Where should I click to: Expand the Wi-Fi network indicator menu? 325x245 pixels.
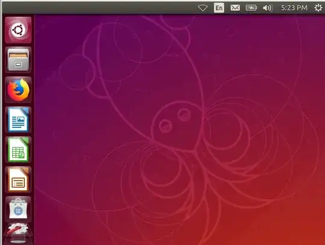coord(202,8)
